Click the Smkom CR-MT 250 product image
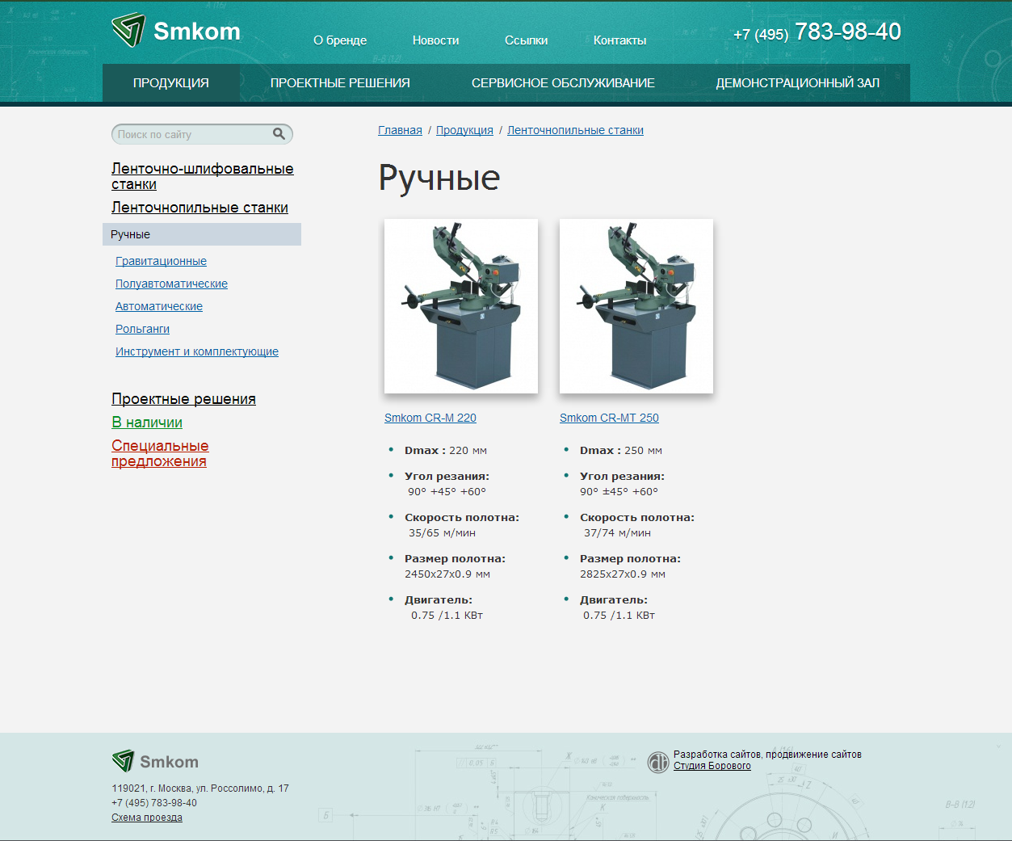1012x841 pixels. point(636,306)
